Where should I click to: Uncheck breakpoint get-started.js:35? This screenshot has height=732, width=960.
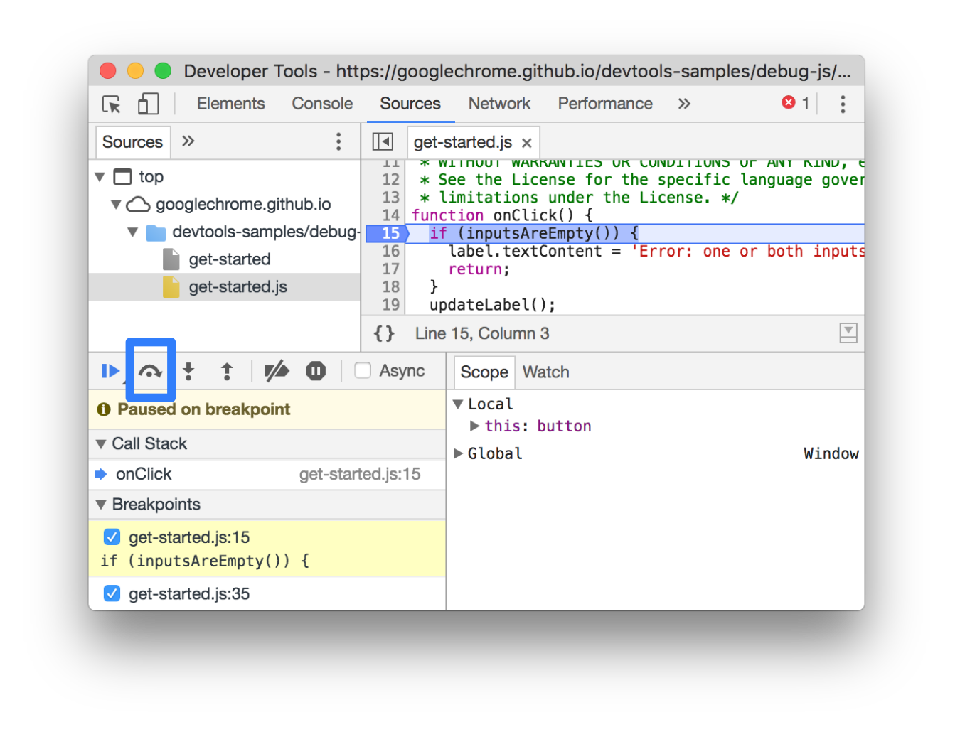pyautogui.click(x=112, y=593)
